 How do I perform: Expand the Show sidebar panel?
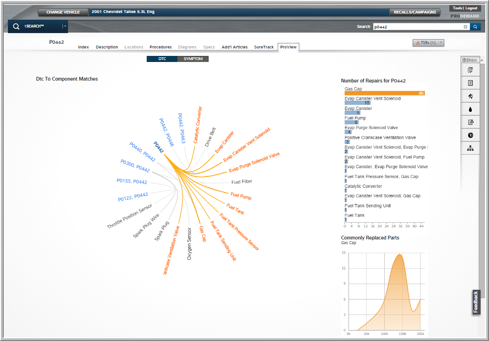coord(469,60)
